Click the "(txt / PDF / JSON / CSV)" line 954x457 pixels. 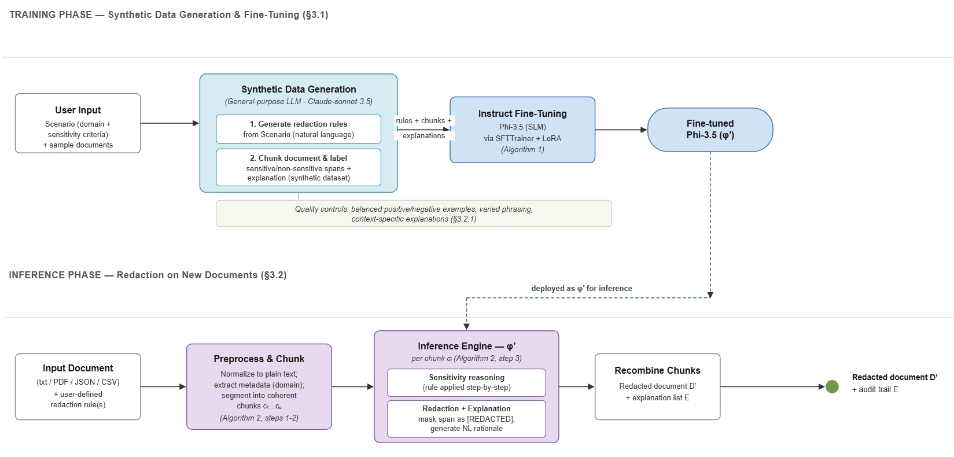(78, 382)
